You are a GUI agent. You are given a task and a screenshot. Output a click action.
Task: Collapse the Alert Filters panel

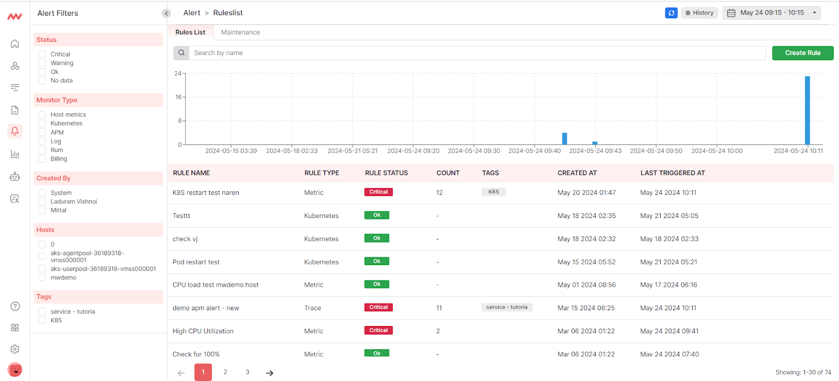[x=166, y=14]
